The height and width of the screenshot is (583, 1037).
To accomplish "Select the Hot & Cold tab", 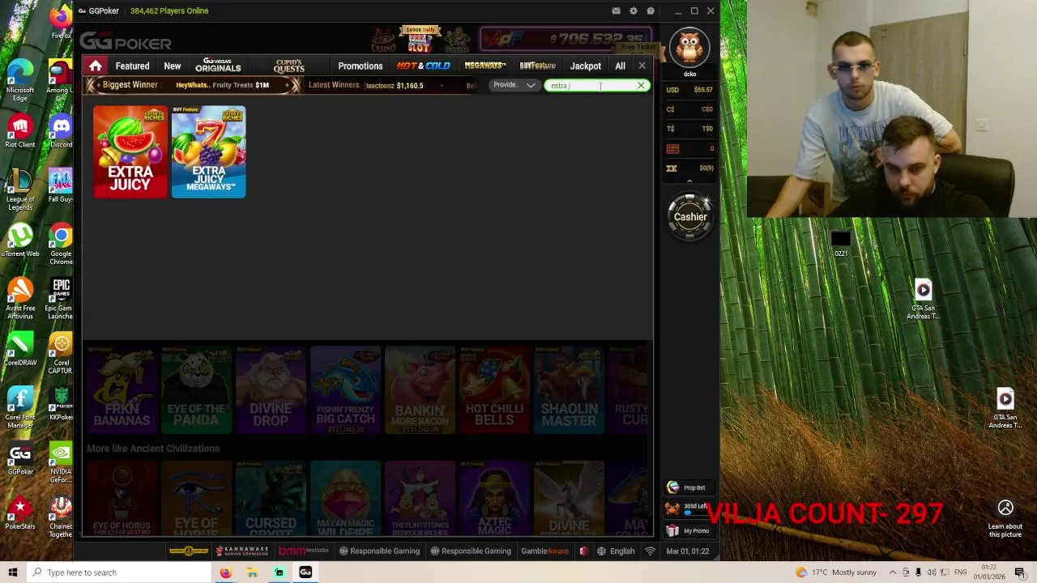I will coord(423,66).
